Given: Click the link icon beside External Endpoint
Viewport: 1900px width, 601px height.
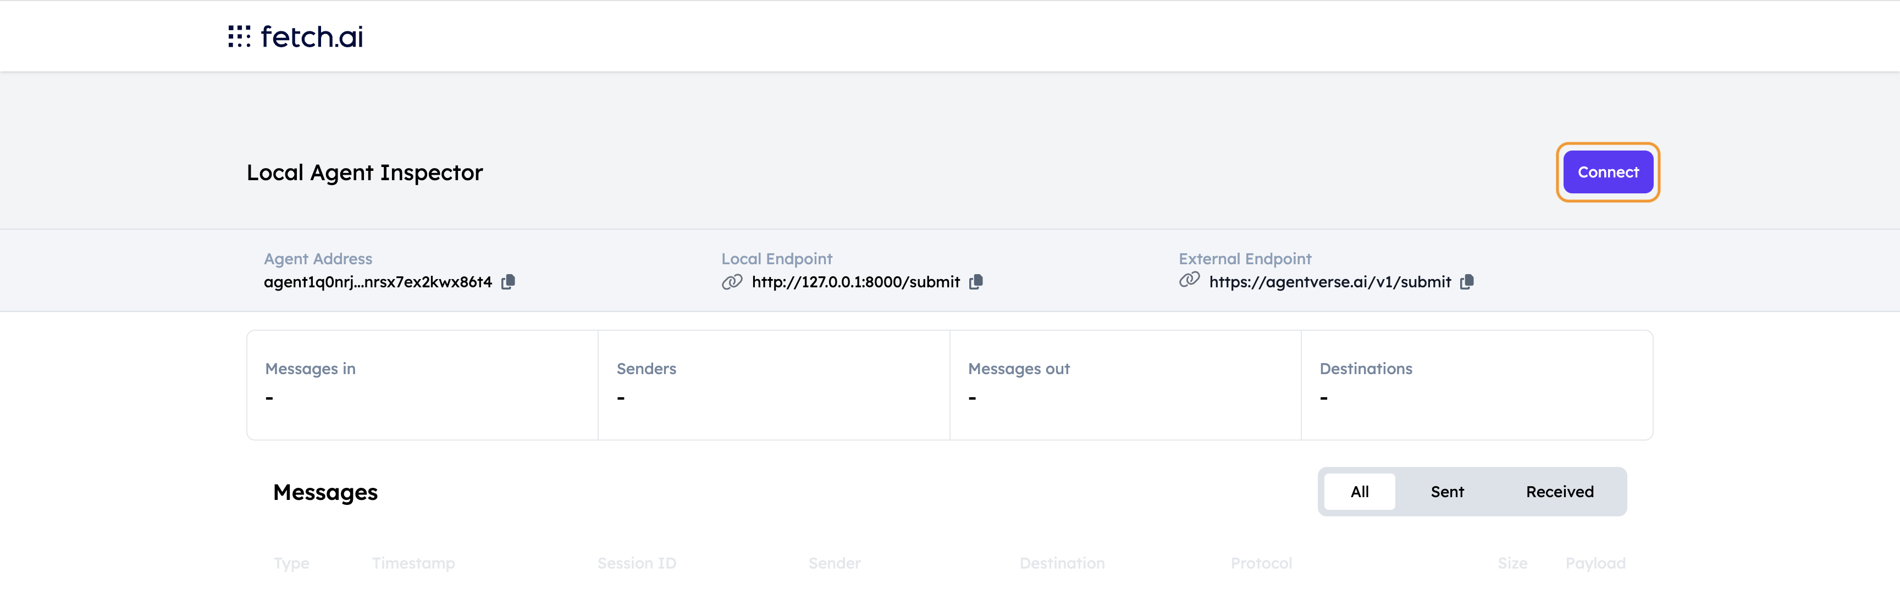Looking at the screenshot, I should pos(1189,280).
